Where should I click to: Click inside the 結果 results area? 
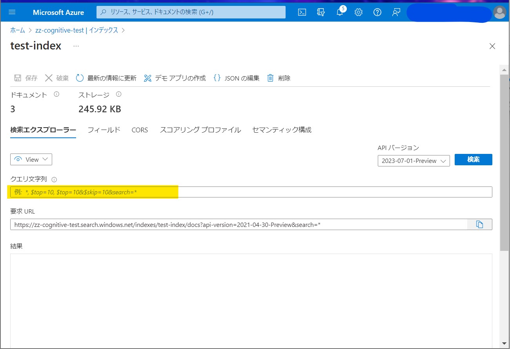(x=251, y=300)
